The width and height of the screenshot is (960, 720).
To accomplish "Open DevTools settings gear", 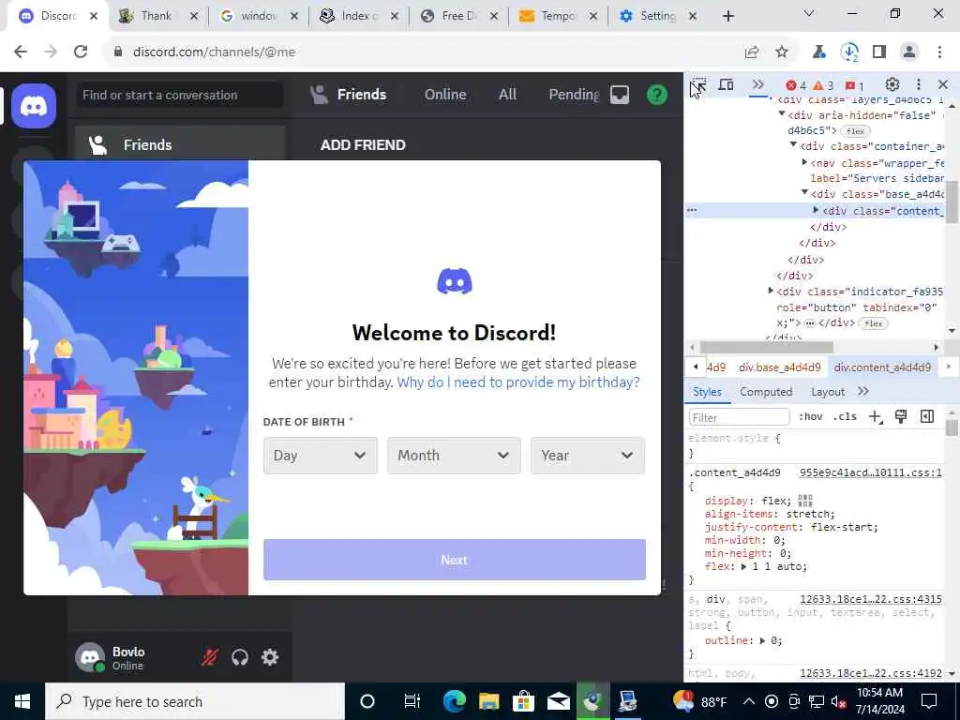I will (x=892, y=84).
